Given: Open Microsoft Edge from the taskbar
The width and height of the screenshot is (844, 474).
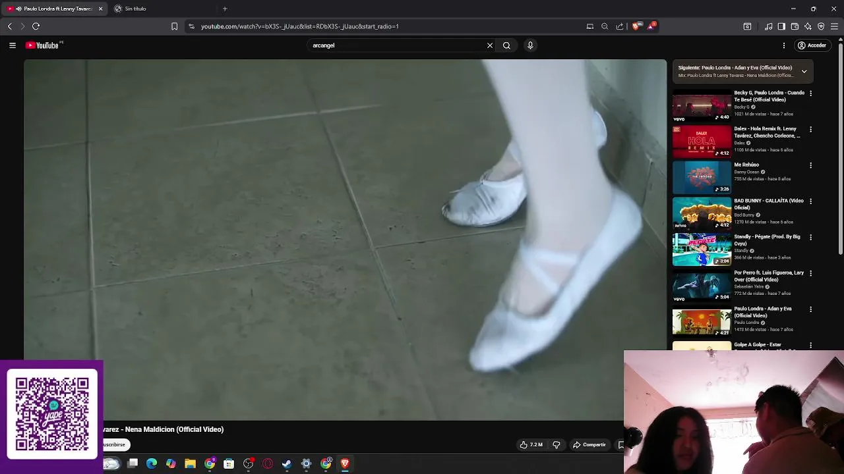Looking at the screenshot, I should coord(152,464).
